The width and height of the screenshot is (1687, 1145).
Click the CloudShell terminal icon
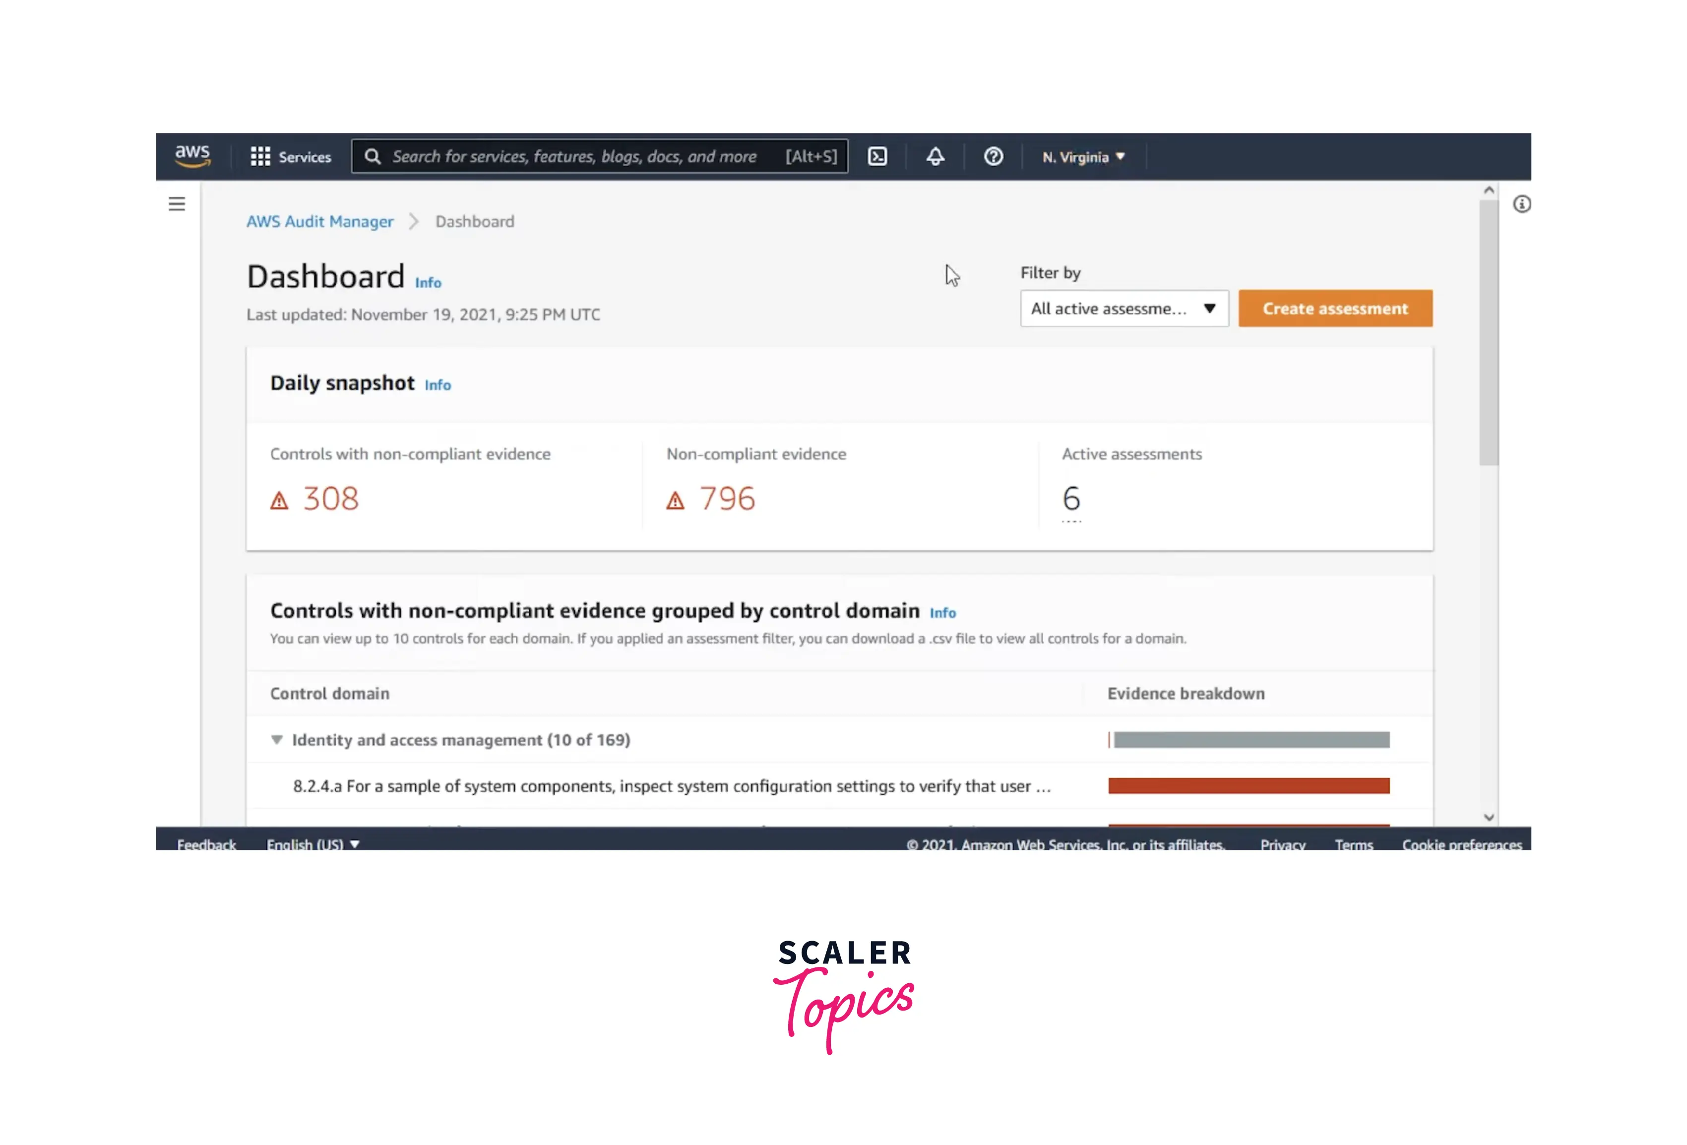click(877, 156)
